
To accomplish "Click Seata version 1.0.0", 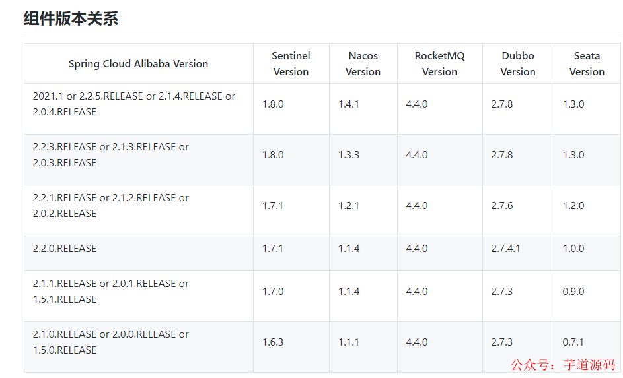I will 573,249.
